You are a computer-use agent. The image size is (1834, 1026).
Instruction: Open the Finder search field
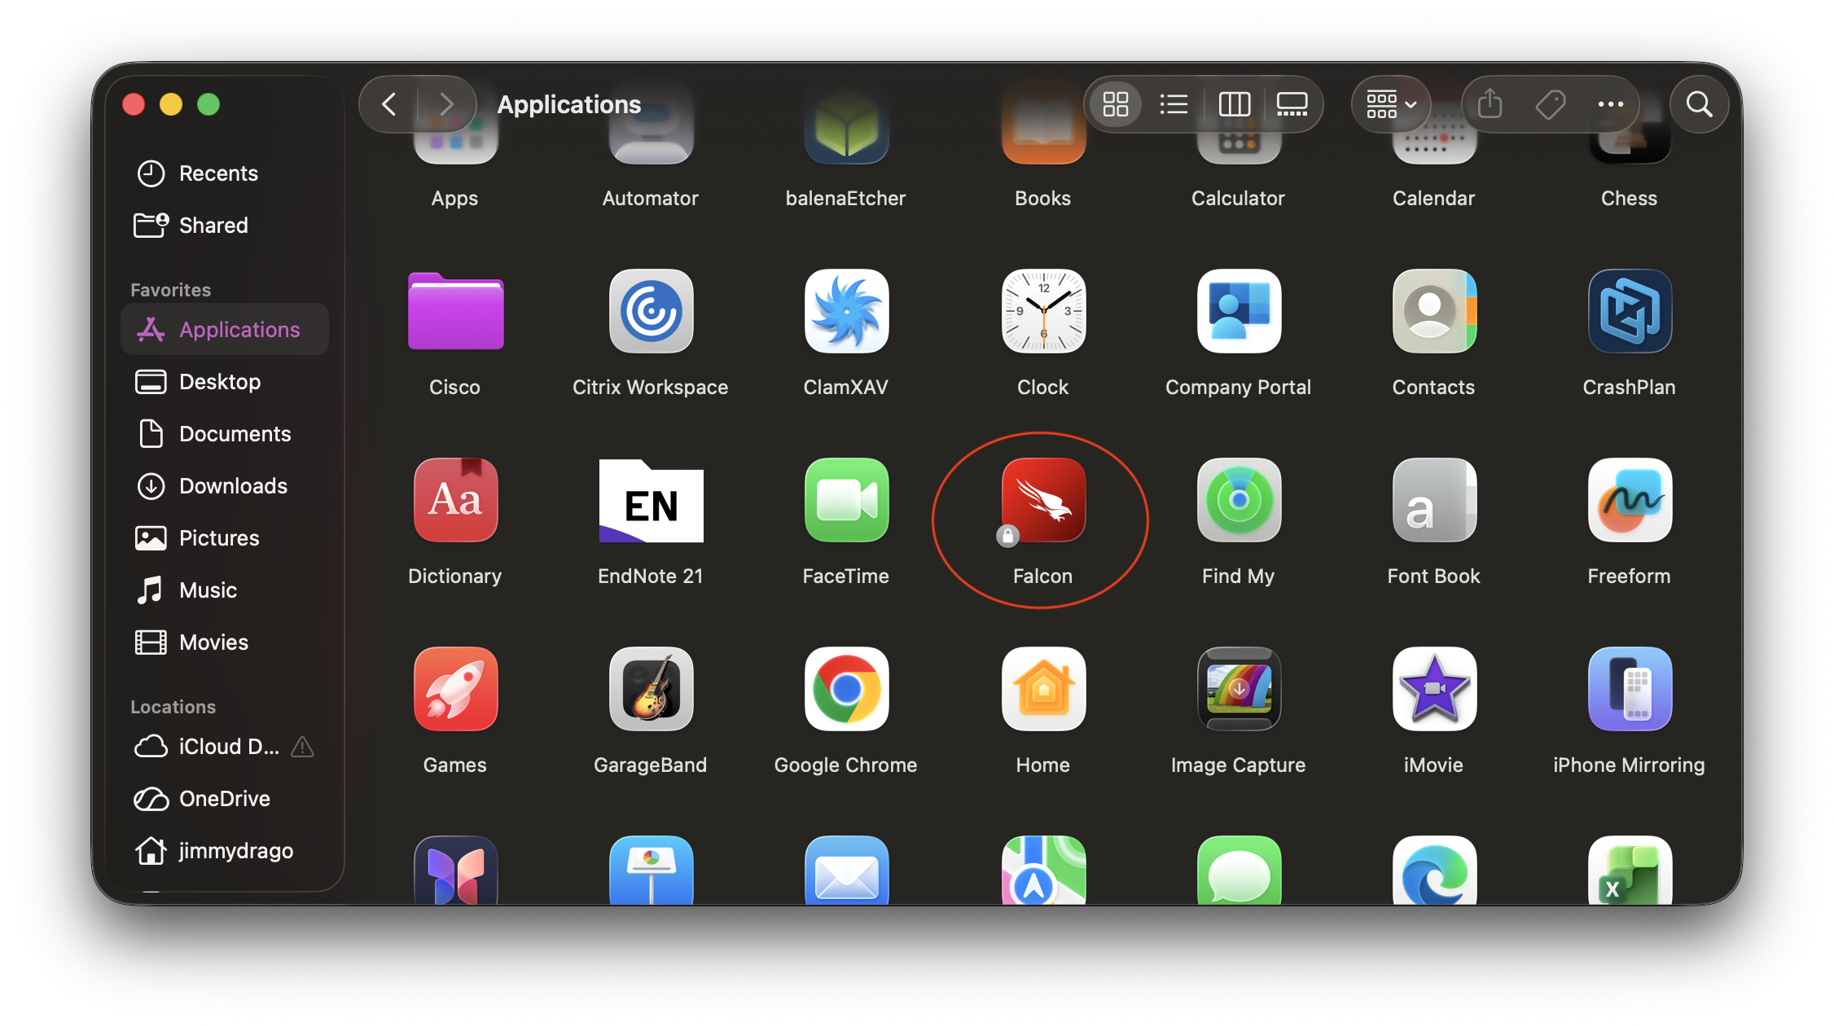tap(1699, 104)
